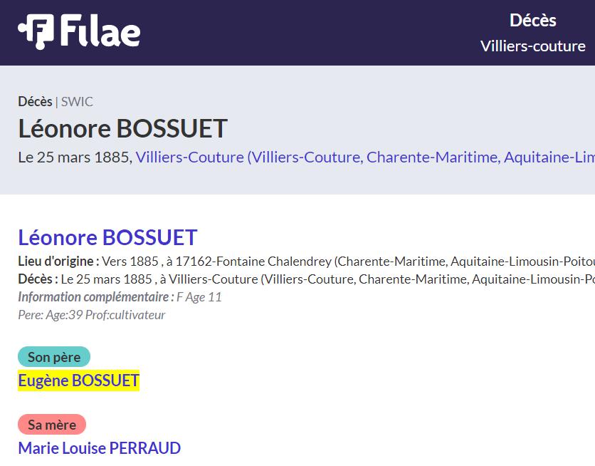Open the Villiers-Couture location link under title
This screenshot has height=466, width=595.
pos(365,157)
